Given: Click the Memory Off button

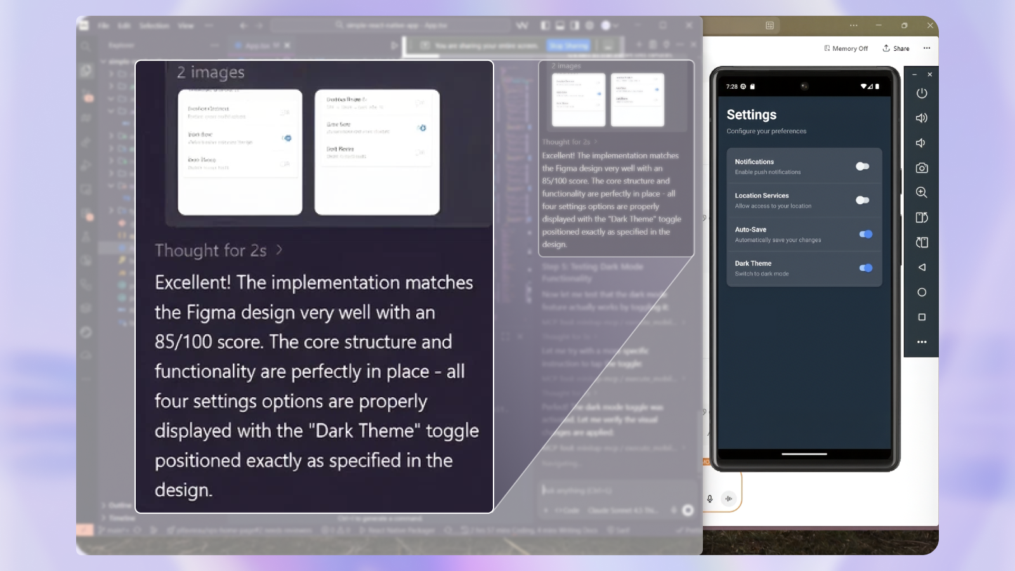Looking at the screenshot, I should [846, 48].
